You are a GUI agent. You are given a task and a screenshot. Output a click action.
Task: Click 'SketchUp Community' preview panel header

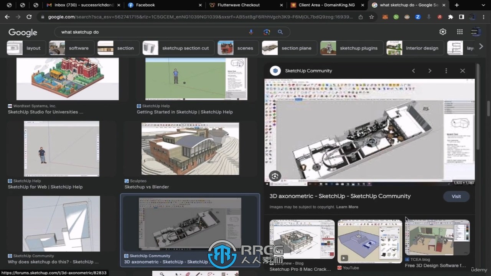coord(308,71)
